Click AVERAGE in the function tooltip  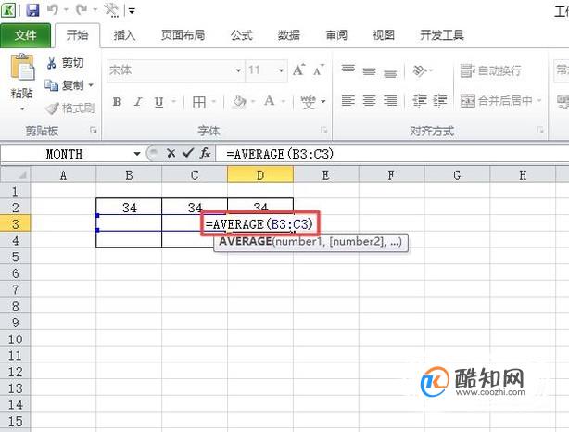246,241
